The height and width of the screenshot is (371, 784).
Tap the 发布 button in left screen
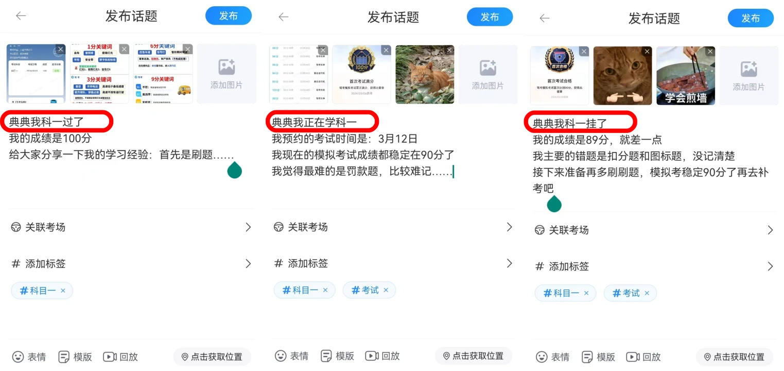[229, 16]
